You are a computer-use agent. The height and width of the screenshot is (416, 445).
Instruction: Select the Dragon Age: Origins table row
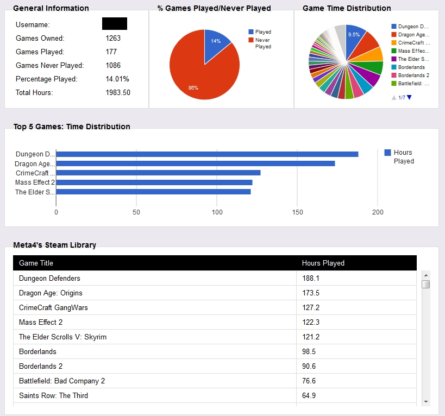click(215, 293)
